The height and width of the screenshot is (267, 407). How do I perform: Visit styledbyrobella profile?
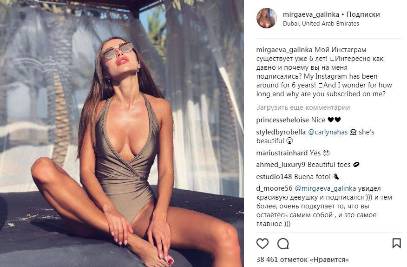pyautogui.click(x=281, y=132)
